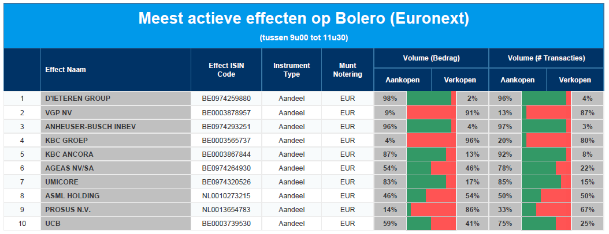Click rank number 10 cell
Viewport: 609px width, 234px height.
point(22,224)
